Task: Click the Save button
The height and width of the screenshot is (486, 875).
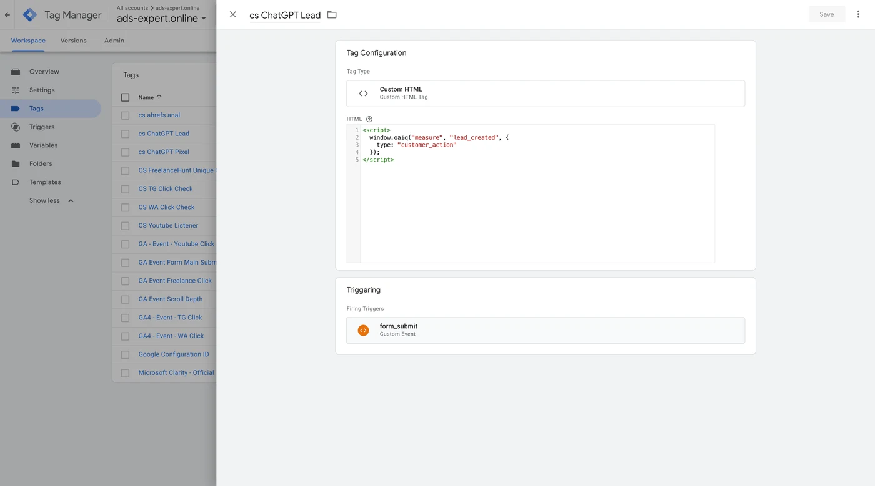Action: point(826,14)
